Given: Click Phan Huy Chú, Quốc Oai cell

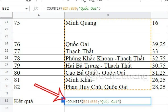Looking at the screenshot, I should (108, 86).
